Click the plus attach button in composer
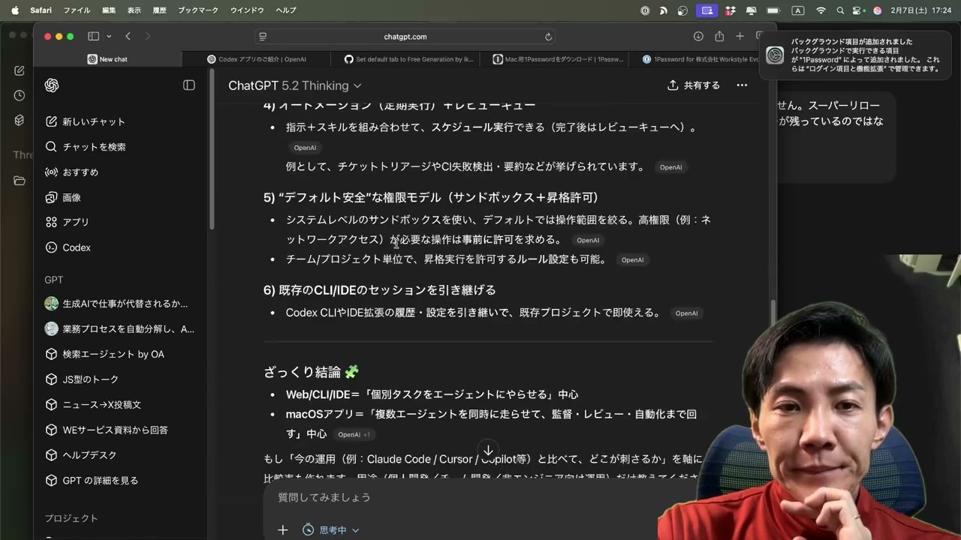961x540 pixels. [x=282, y=529]
